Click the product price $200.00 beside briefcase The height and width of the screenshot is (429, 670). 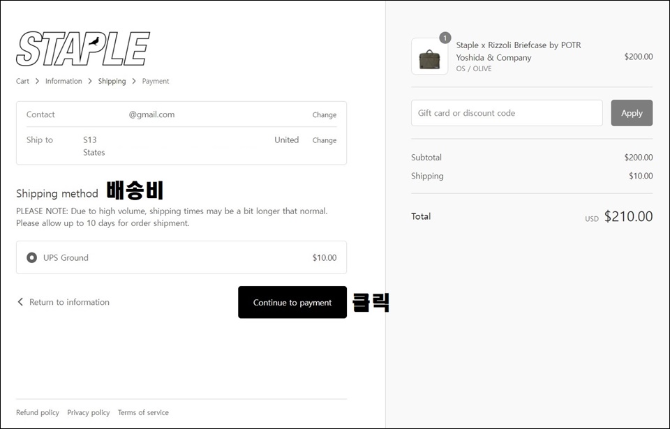point(639,57)
